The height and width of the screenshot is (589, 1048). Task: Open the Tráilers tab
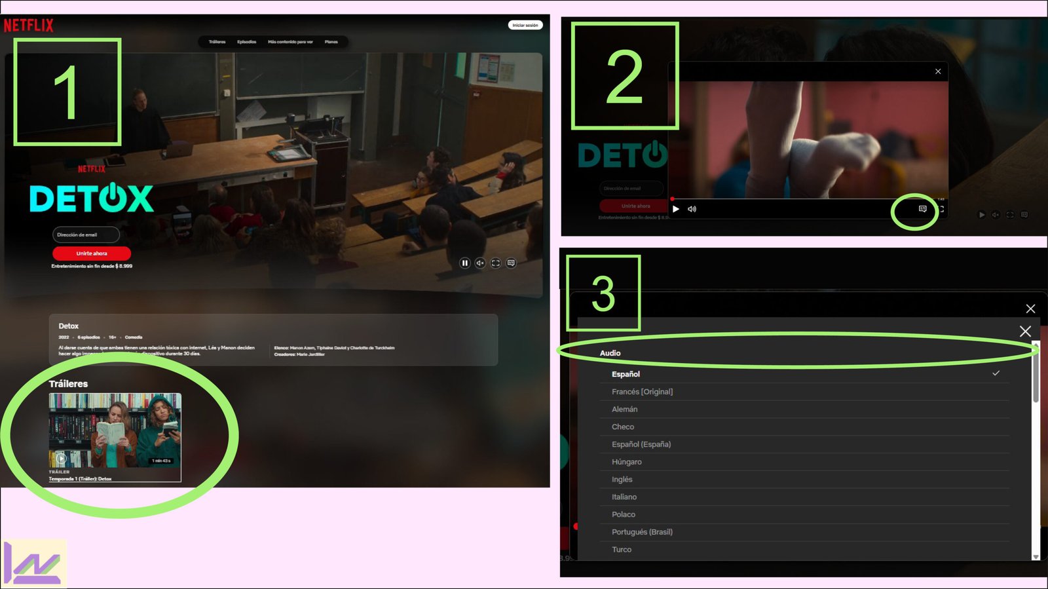point(217,42)
